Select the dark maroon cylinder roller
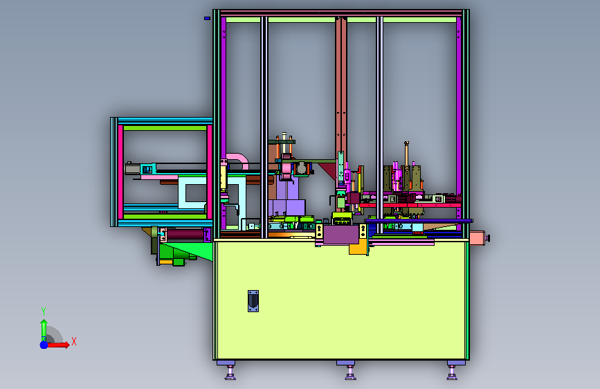Viewport: 600px width, 389px height. point(185,235)
